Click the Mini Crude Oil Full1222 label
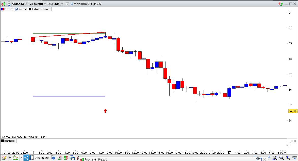 [x=87, y=4]
